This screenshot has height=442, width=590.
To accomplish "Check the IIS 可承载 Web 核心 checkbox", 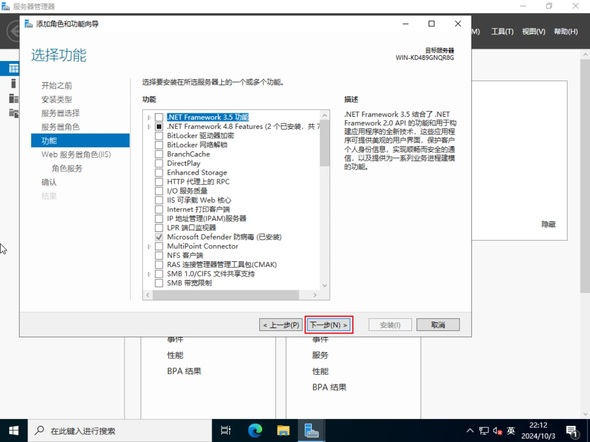I will pyautogui.click(x=159, y=200).
